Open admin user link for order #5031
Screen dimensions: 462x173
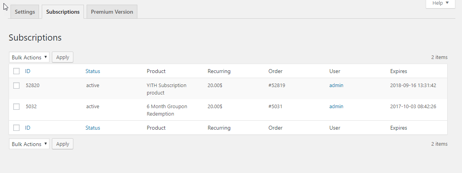click(336, 106)
